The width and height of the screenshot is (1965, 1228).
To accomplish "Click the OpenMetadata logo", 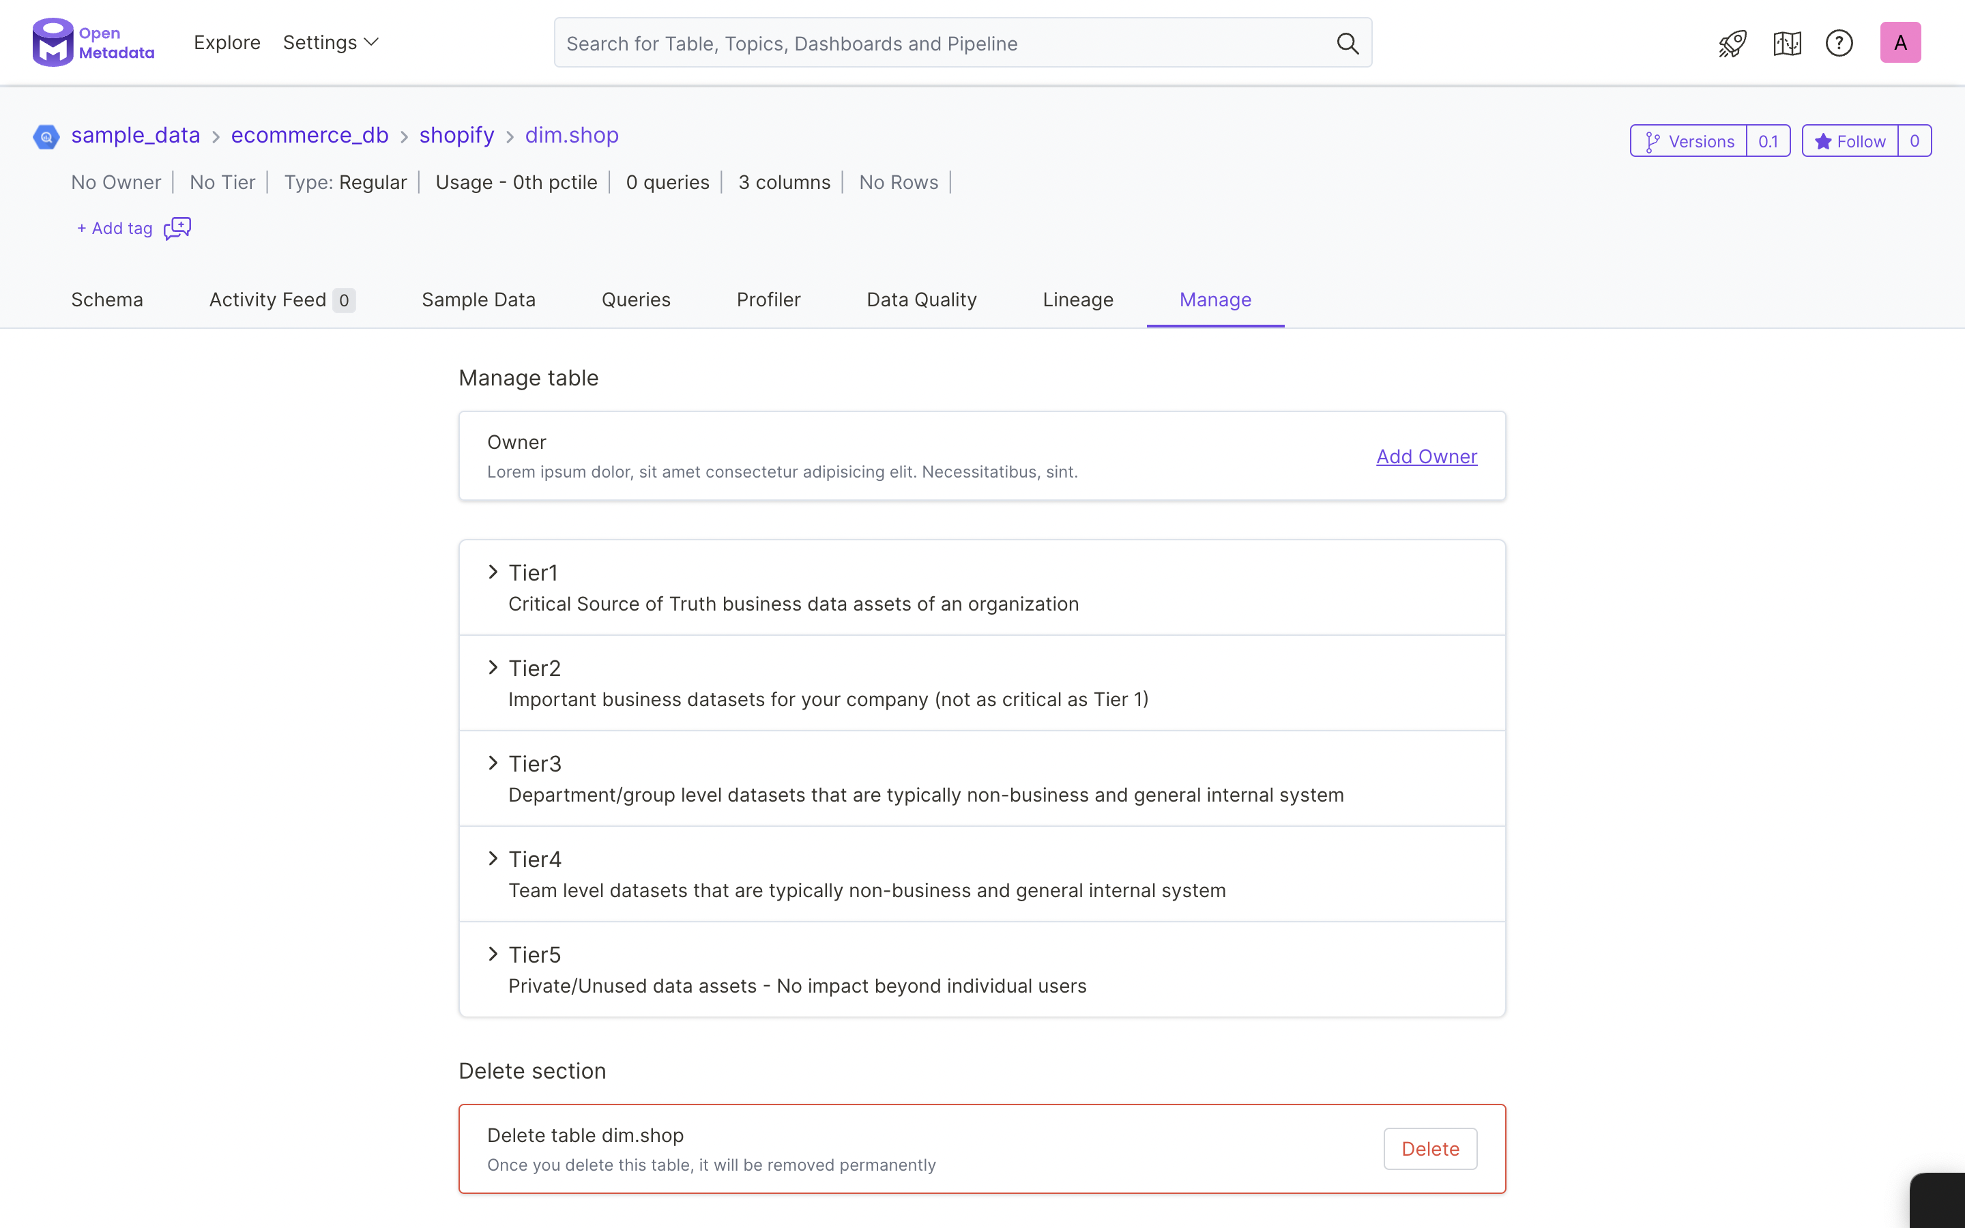I will pos(93,42).
